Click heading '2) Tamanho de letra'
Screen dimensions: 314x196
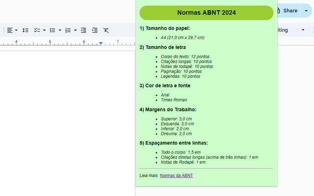click(162, 48)
